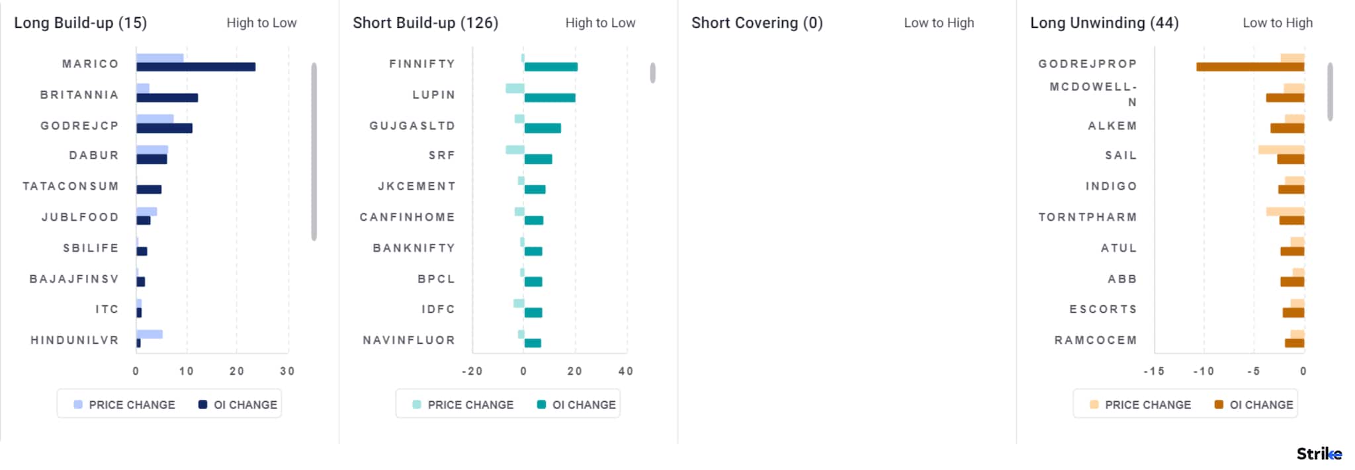
Task: Click the Long Unwinding (44) heading
Action: tap(1104, 23)
